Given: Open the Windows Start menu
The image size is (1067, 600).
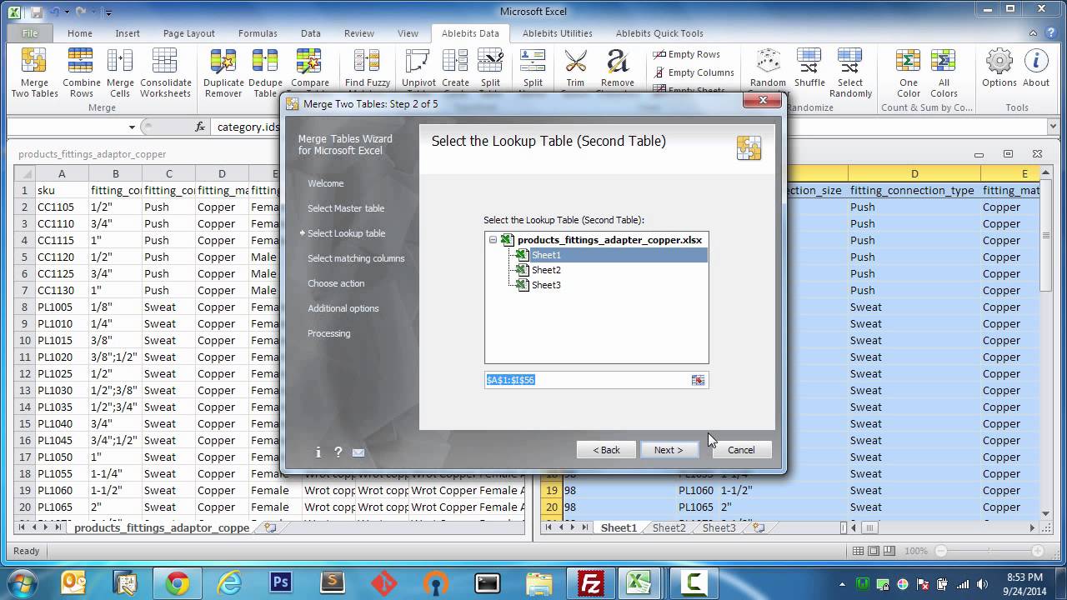Looking at the screenshot, I should [23, 582].
